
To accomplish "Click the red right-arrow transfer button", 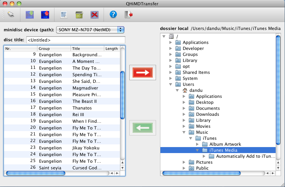I will point(143,73).
